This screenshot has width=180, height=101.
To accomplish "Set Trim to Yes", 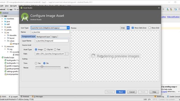I will (36, 63).
